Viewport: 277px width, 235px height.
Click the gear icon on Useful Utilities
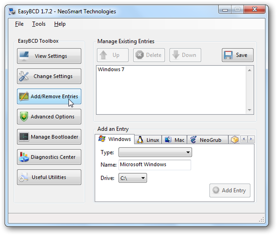coord(24,177)
